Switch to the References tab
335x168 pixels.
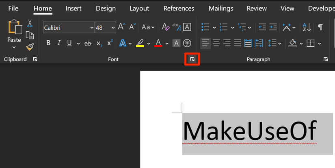pyautogui.click(x=179, y=9)
